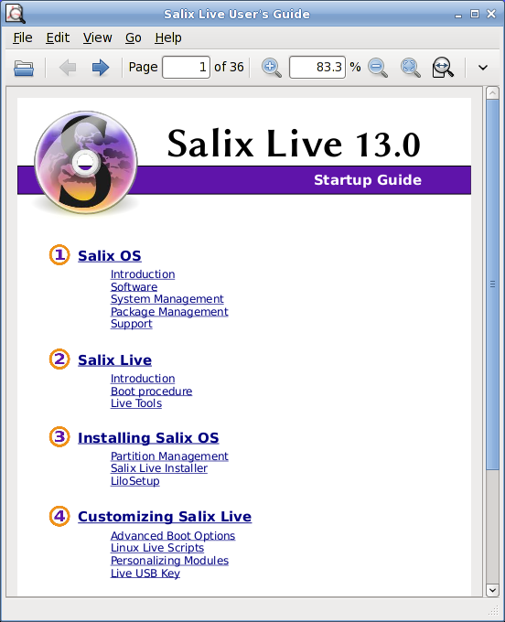Image resolution: width=505 pixels, height=622 pixels.
Task: Open the Software link
Action: point(134,287)
